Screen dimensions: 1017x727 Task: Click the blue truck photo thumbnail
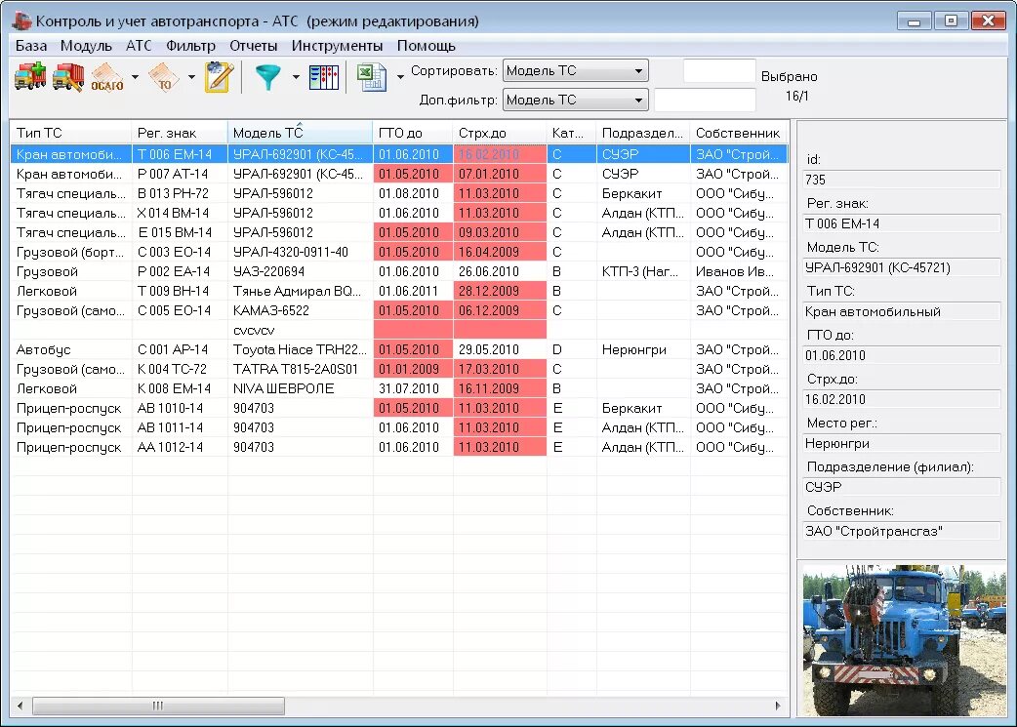click(904, 640)
